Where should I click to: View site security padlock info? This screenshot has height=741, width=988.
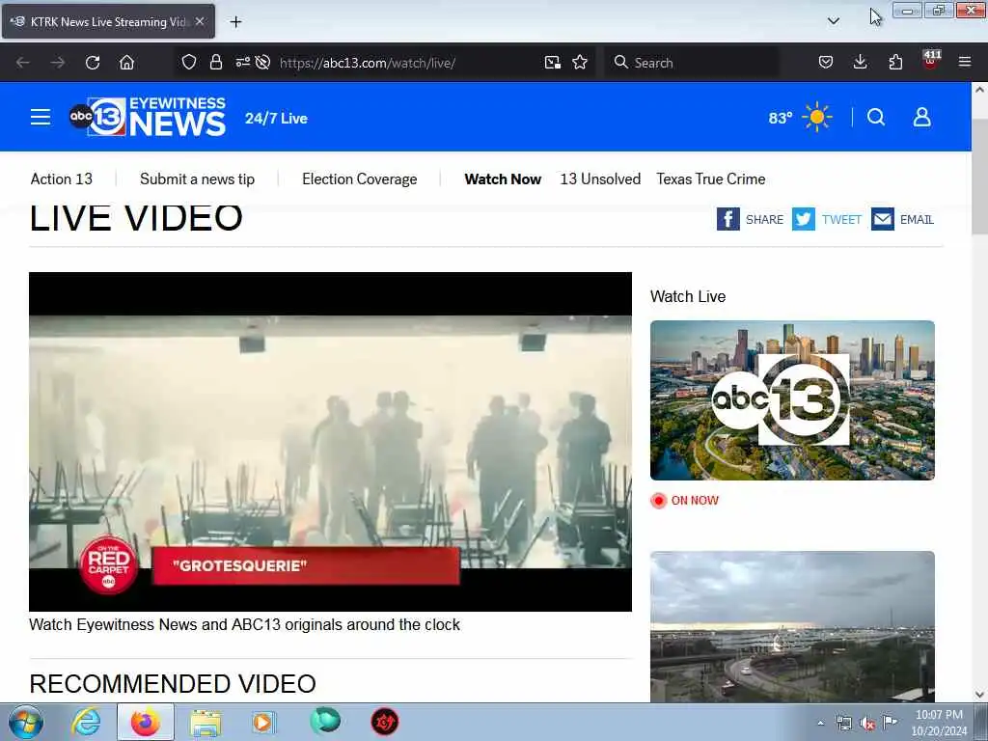pyautogui.click(x=216, y=63)
